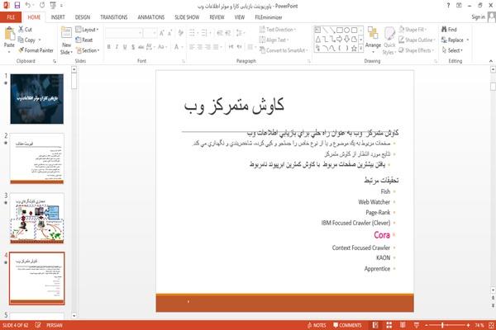Screen dimensions: 496x330
Task: Open the font name combo box
Action: pyautogui.click(x=123, y=32)
